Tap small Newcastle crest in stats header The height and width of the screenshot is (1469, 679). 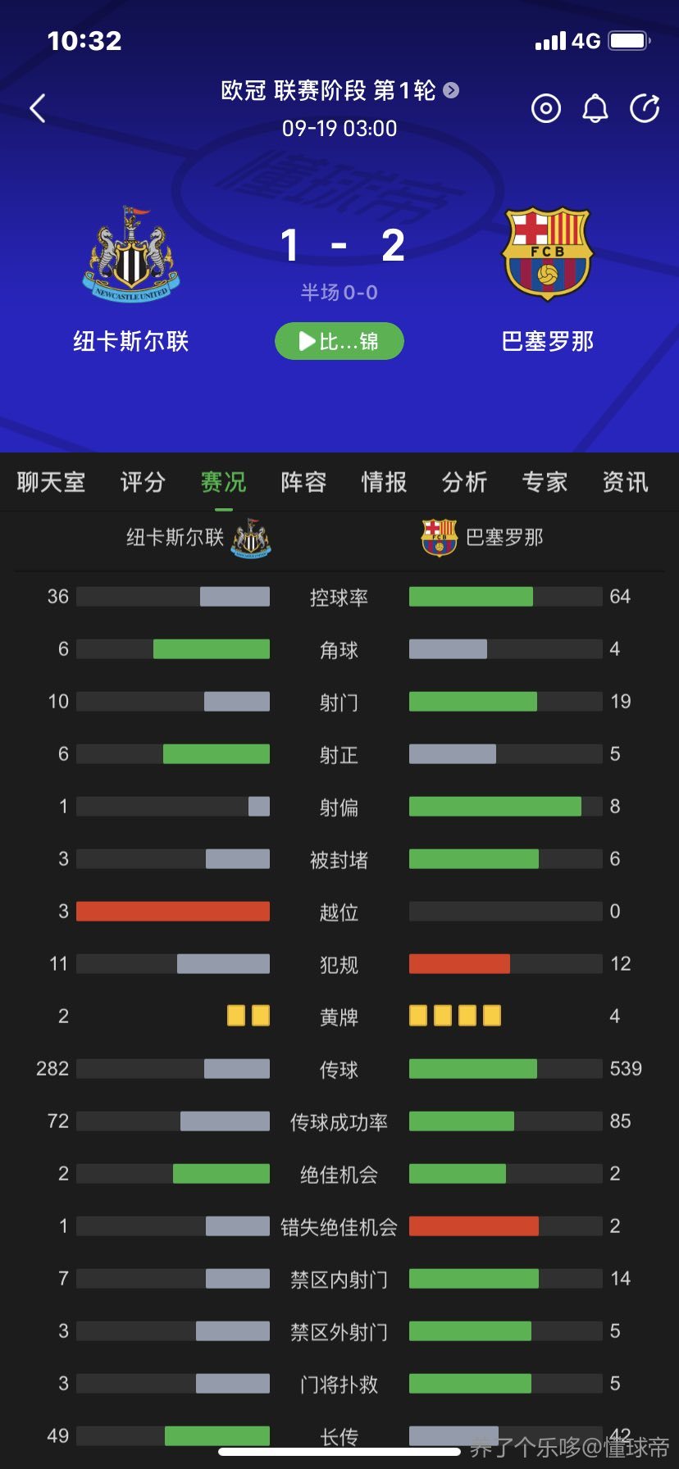pos(251,538)
